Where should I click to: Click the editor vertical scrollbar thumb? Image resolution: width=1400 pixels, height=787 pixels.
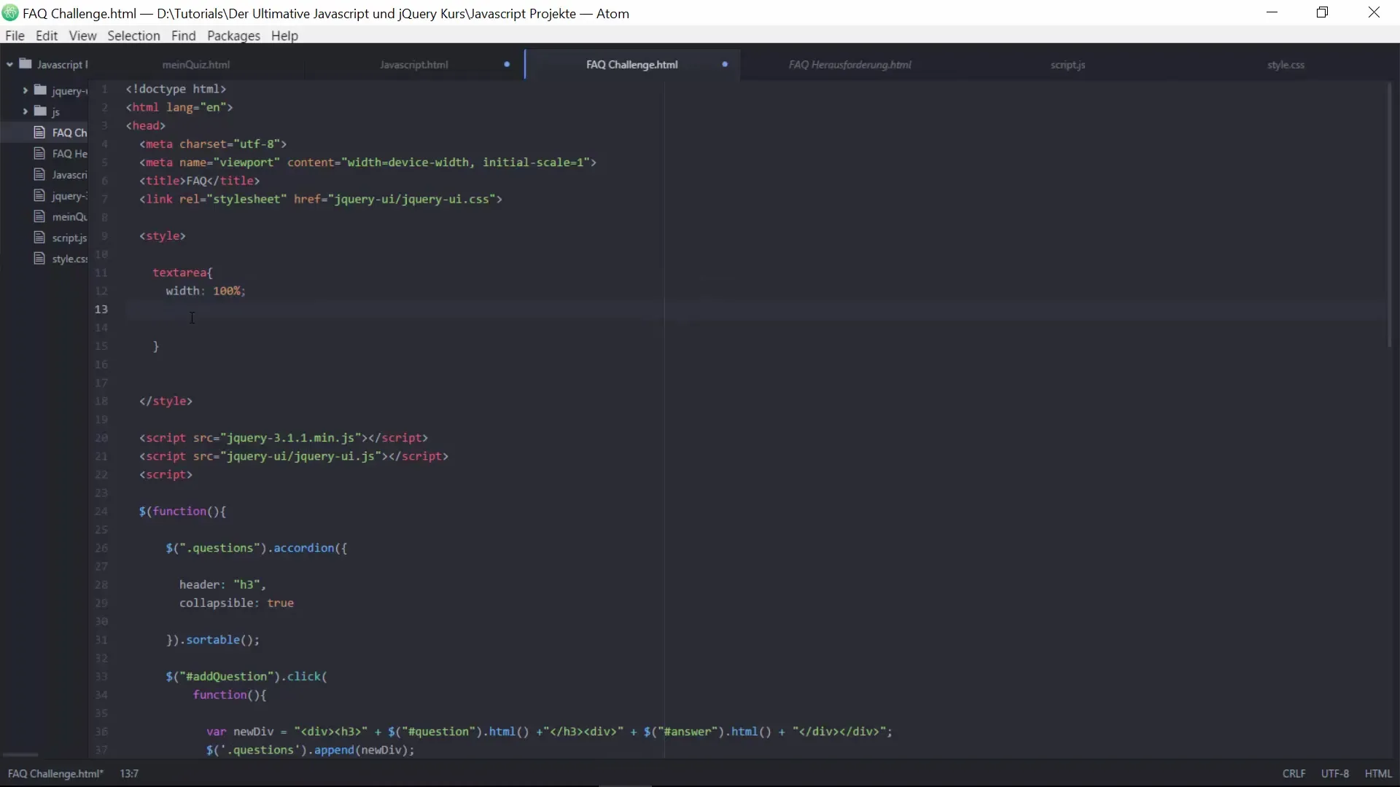(x=1389, y=215)
